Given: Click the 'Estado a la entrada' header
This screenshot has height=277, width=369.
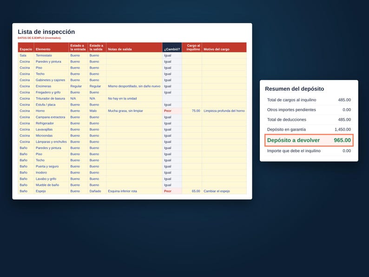Looking at the screenshot, I should [78, 47].
